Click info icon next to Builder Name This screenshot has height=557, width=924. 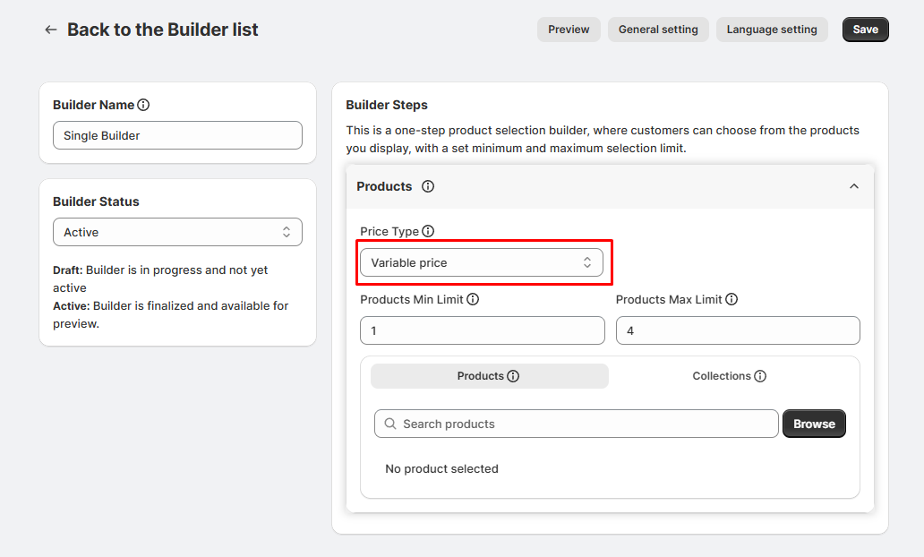pos(143,105)
